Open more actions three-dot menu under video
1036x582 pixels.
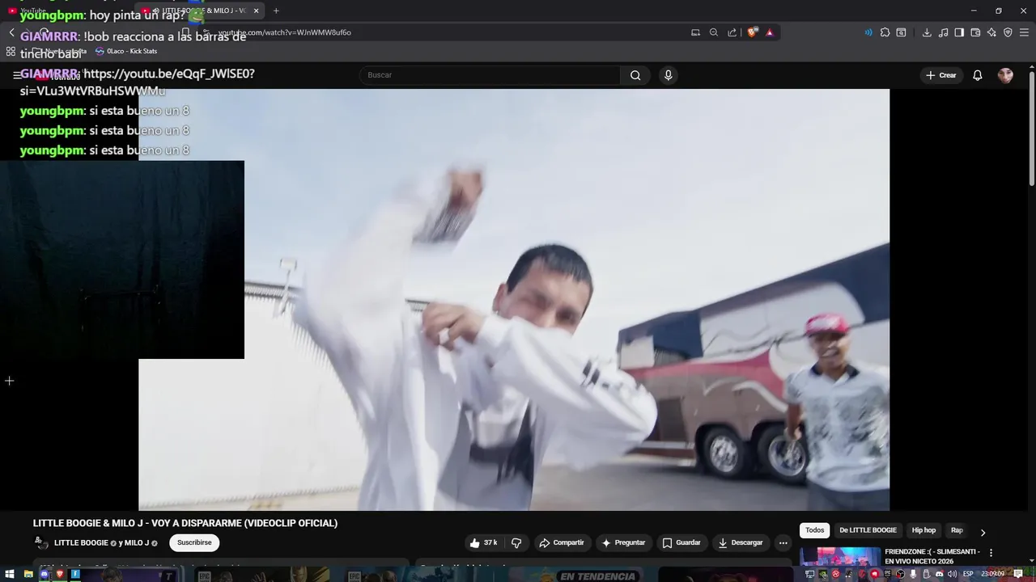pyautogui.click(x=783, y=542)
